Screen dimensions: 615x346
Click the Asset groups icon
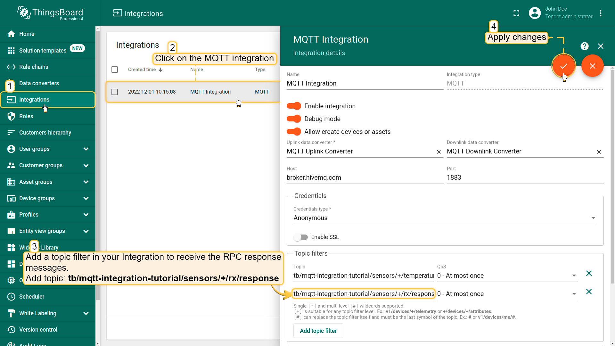11,182
